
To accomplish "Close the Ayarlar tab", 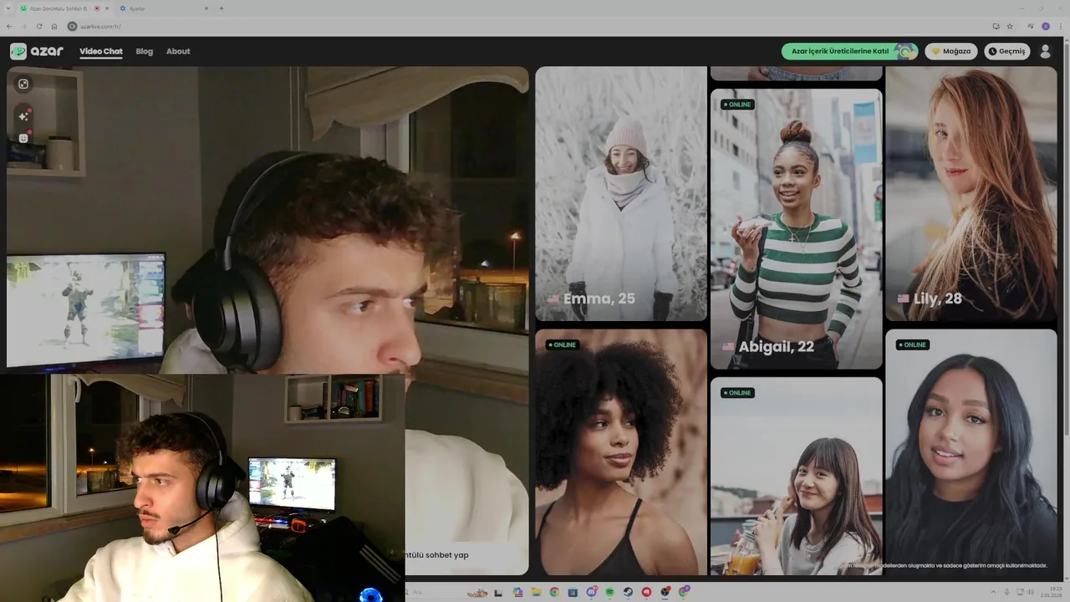I will tap(206, 8).
